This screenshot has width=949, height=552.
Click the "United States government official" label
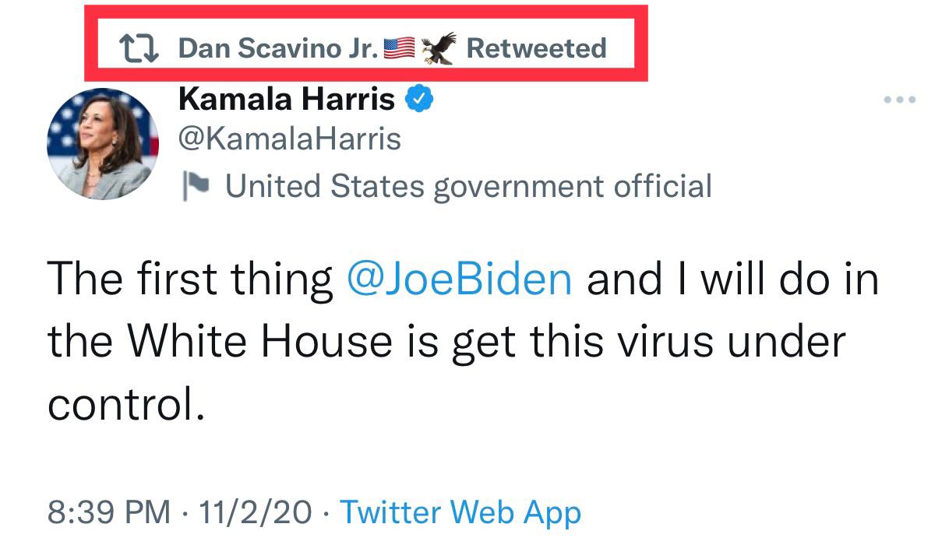click(468, 187)
